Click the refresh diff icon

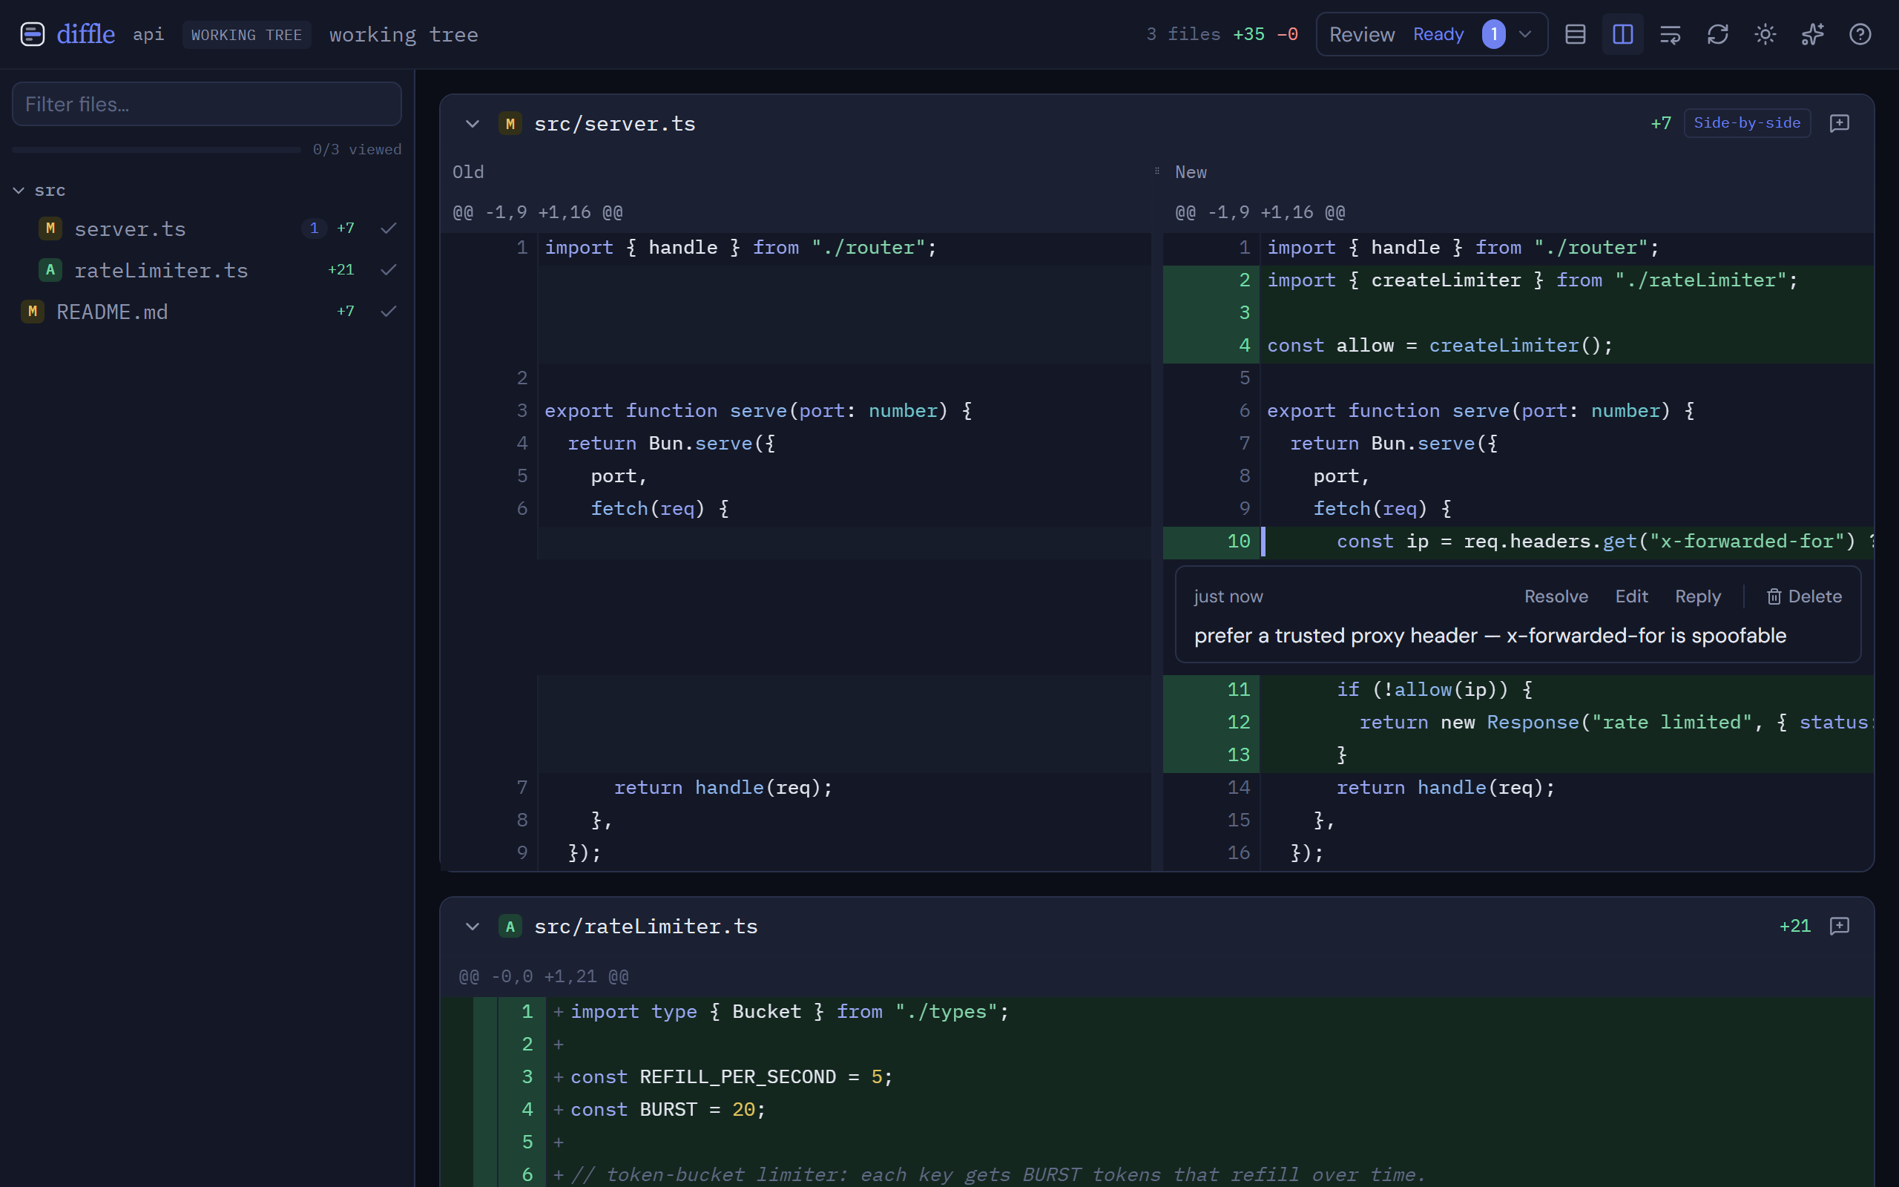click(x=1718, y=35)
